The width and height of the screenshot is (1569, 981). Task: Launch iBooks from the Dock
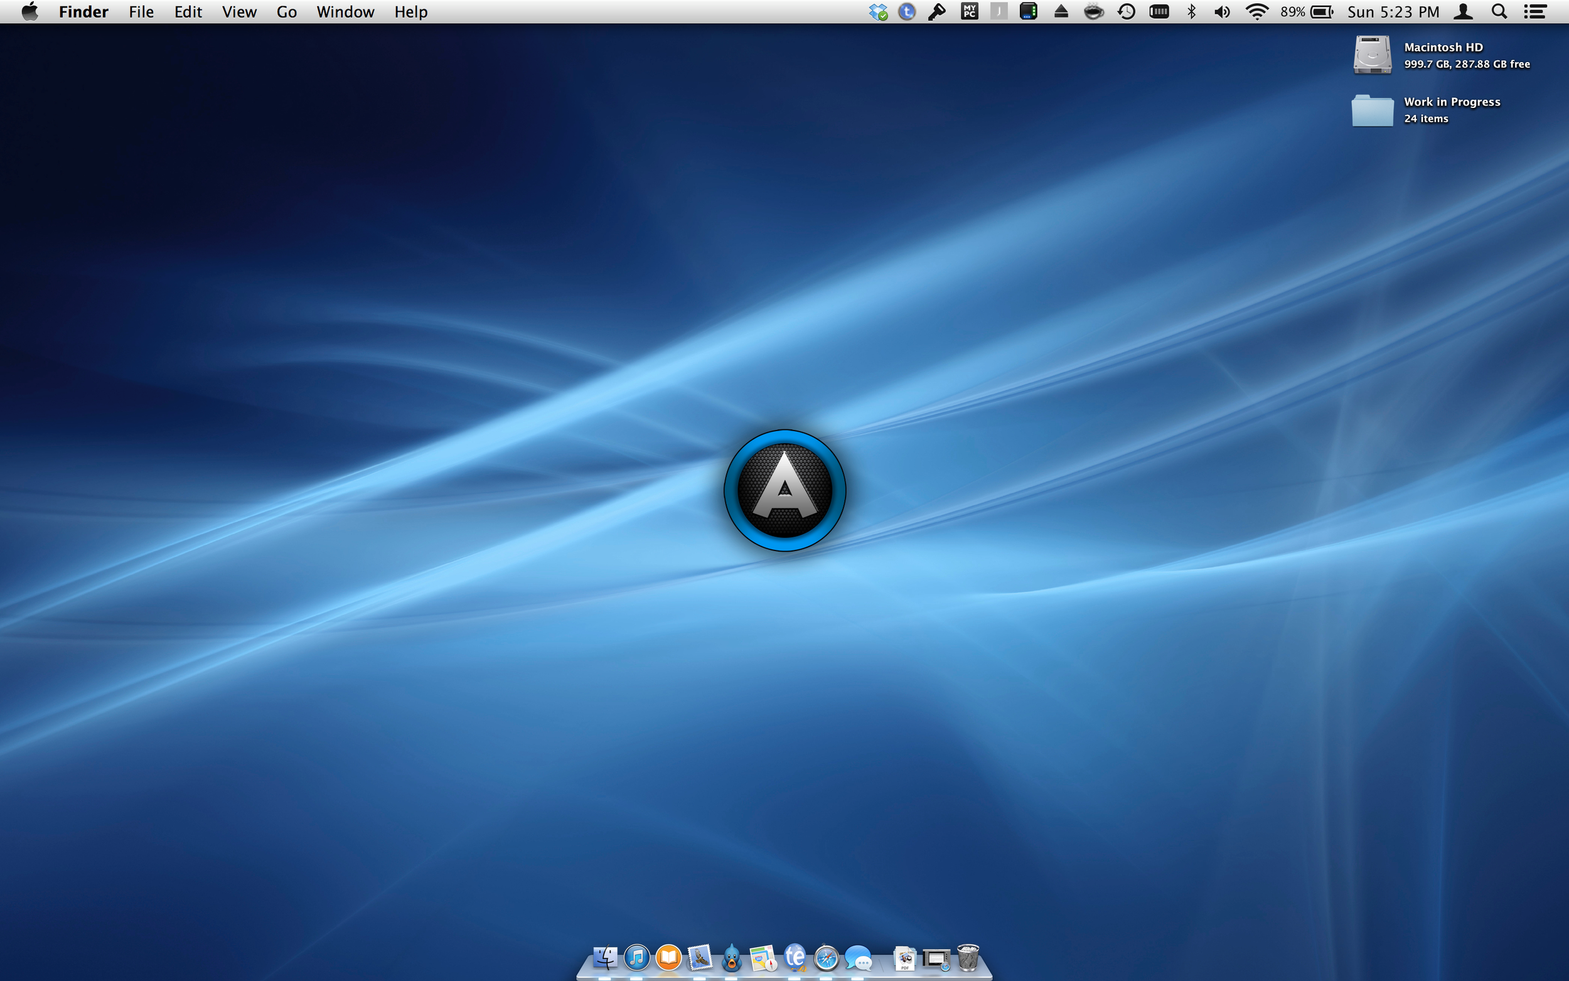[668, 958]
